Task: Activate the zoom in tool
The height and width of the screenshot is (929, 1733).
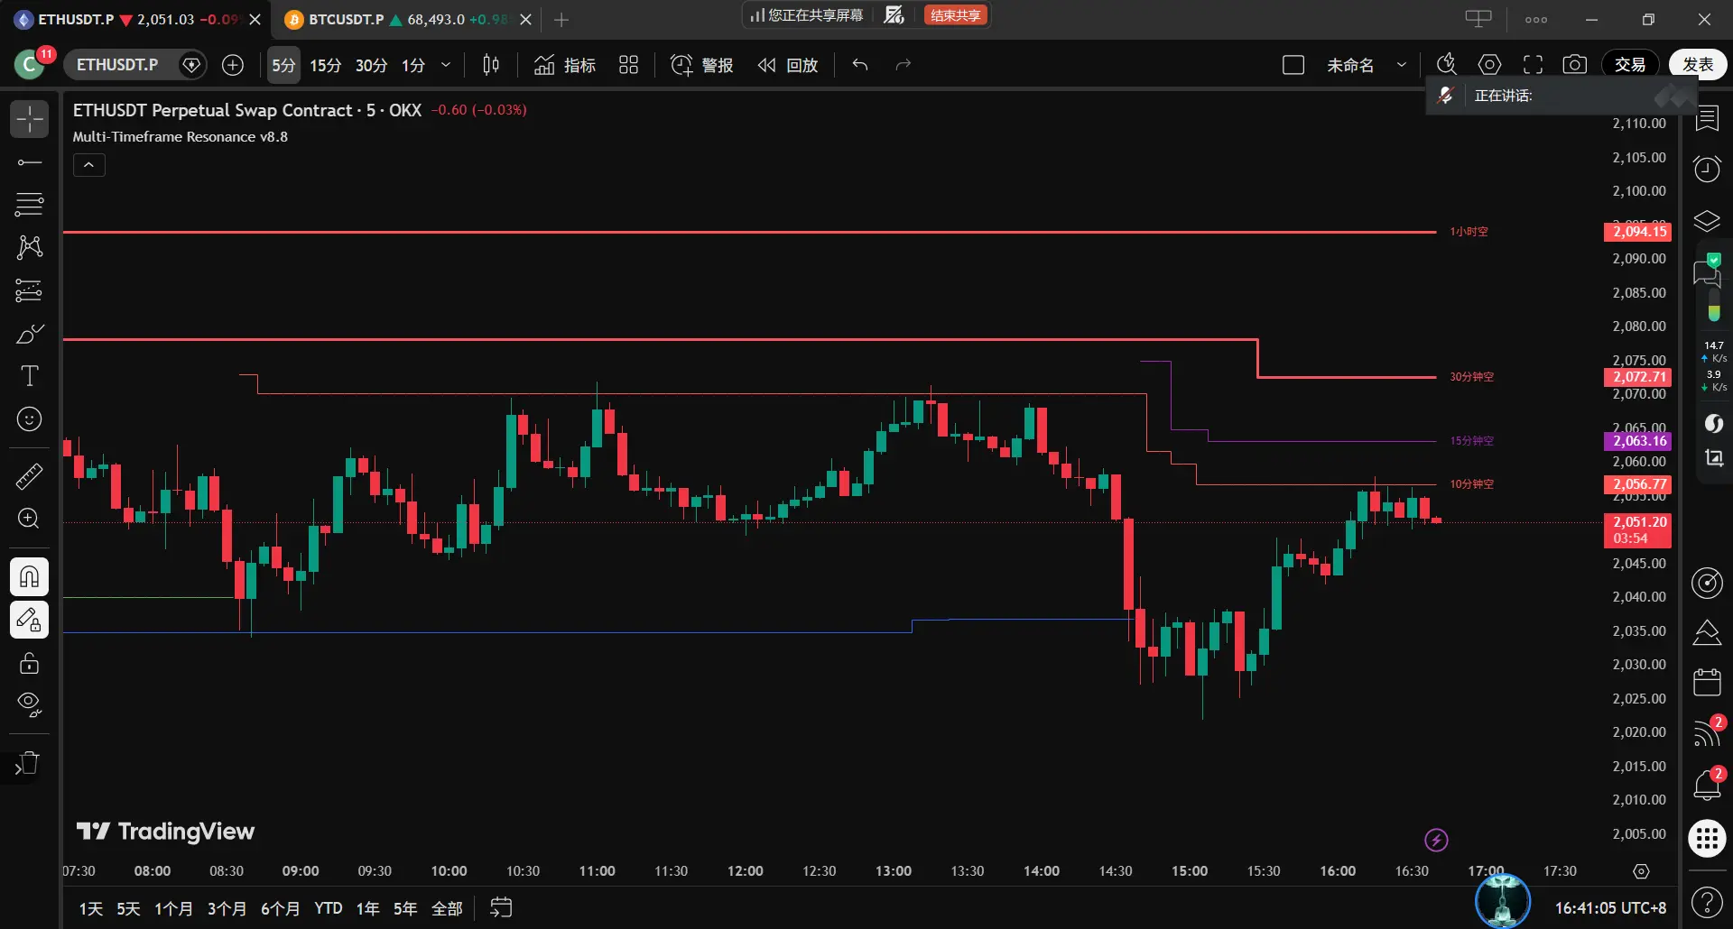Action: coord(29,519)
